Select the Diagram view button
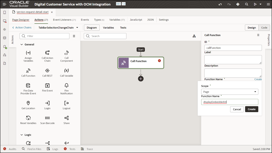This screenshot has width=272, height=153. coord(92,28)
